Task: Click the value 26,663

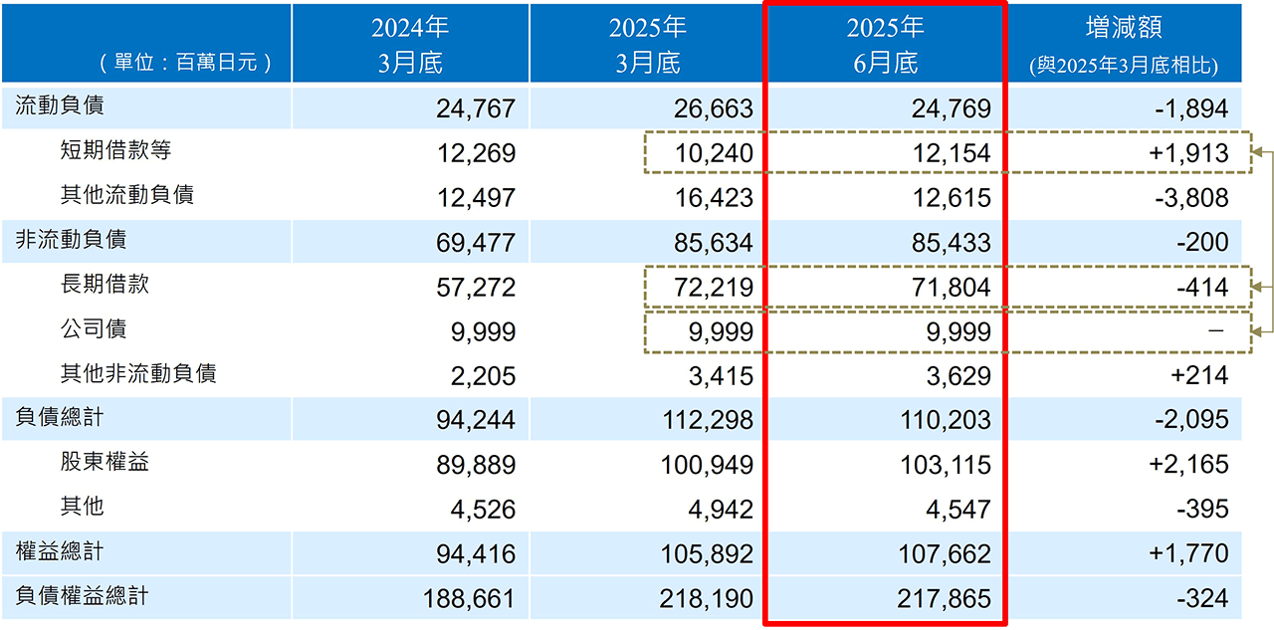Action: coord(714,108)
